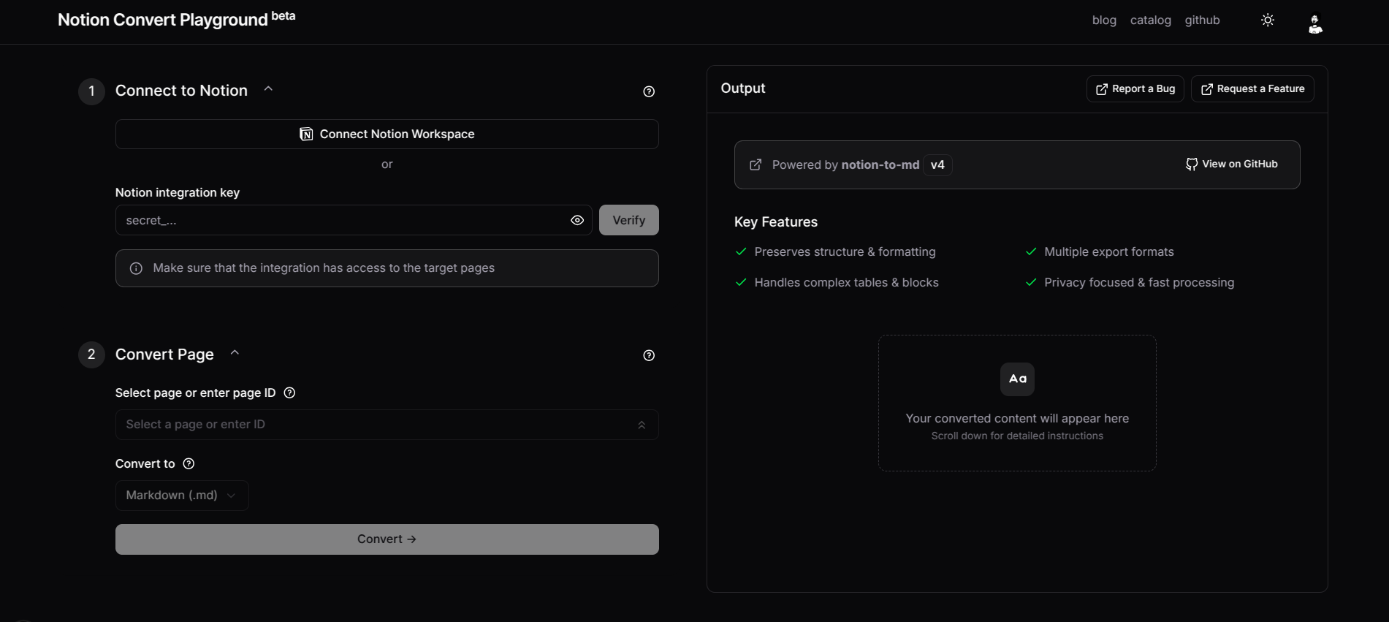Click 'Scroll down for detailed instructions' text
The width and height of the screenshot is (1389, 622).
coord(1017,436)
